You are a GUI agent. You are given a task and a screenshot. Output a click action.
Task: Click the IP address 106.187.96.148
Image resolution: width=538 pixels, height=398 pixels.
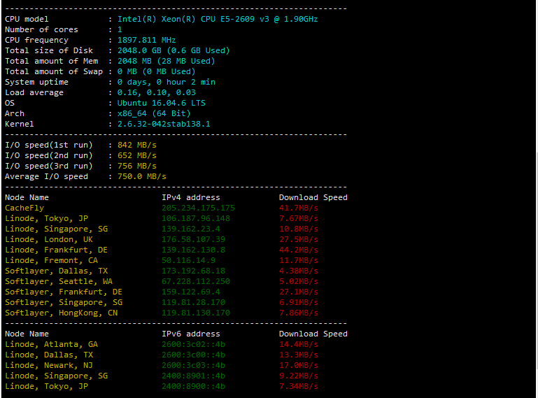pyautogui.click(x=196, y=218)
